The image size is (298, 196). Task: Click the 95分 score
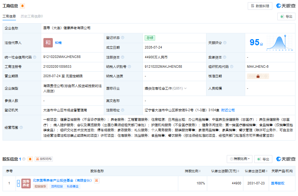256,42
